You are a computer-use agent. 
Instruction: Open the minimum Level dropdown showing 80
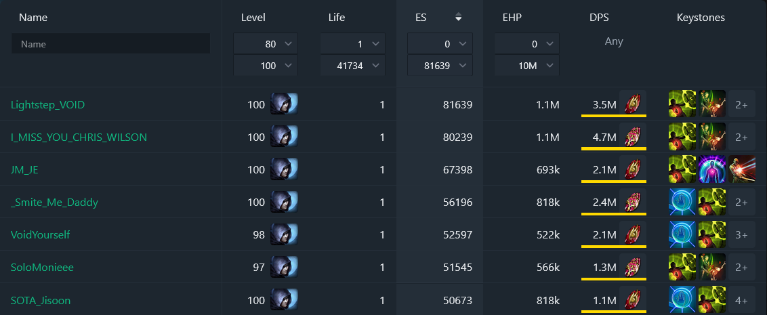tap(264, 44)
